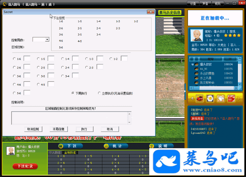Click the control notes up scroll arrow
Image resolution: width=246 pixels, height=177 pixels.
click(129, 114)
